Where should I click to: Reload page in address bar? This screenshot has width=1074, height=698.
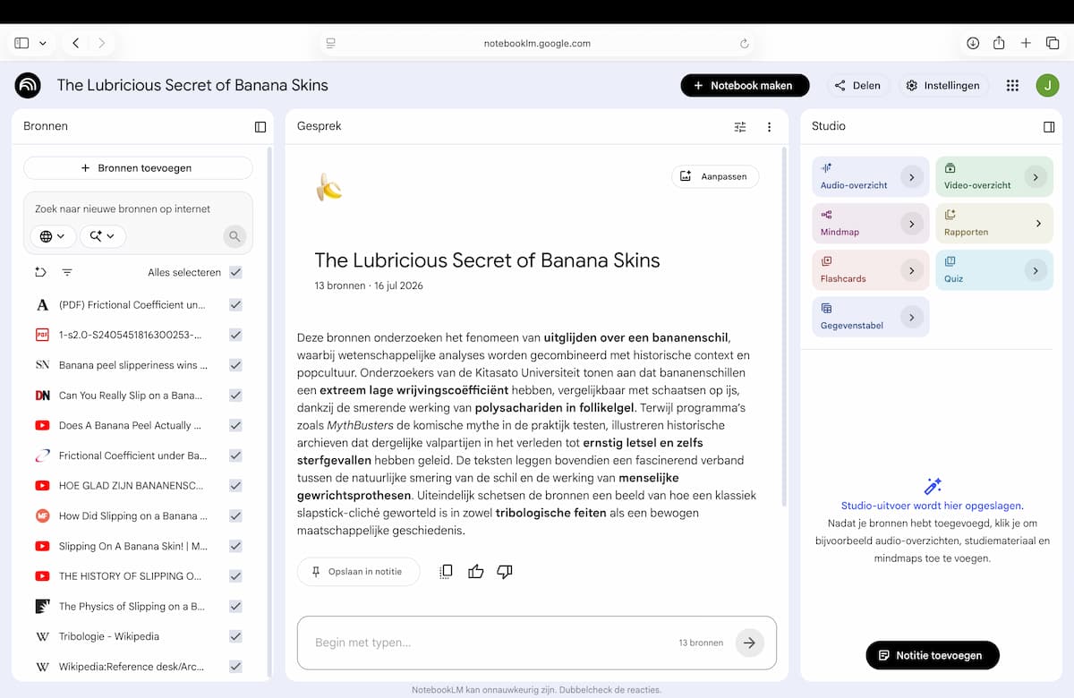(x=744, y=43)
